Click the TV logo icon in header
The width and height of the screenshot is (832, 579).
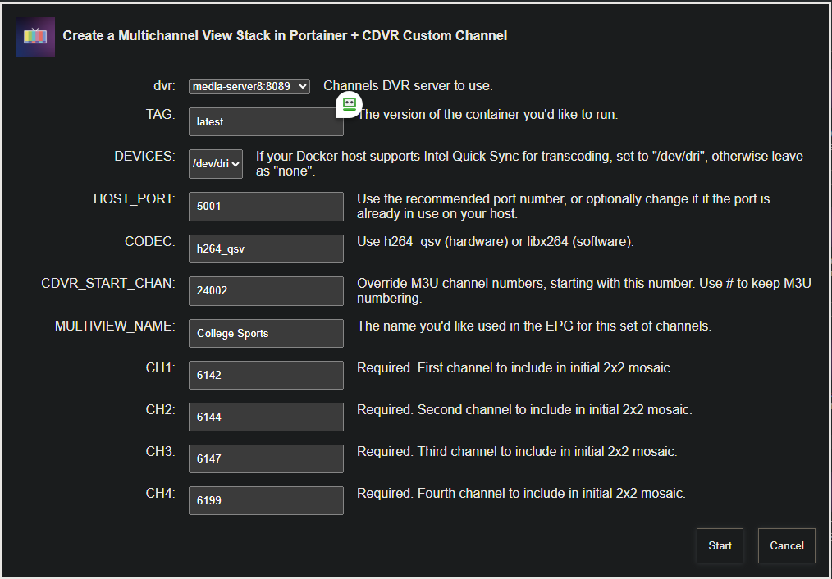(x=34, y=36)
